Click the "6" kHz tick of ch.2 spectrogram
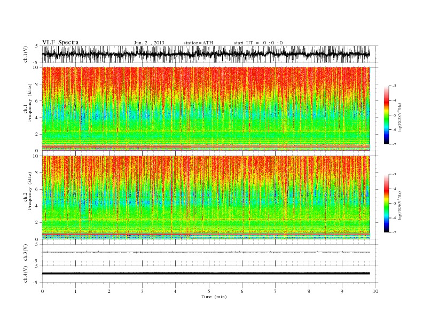 click(x=37, y=189)
